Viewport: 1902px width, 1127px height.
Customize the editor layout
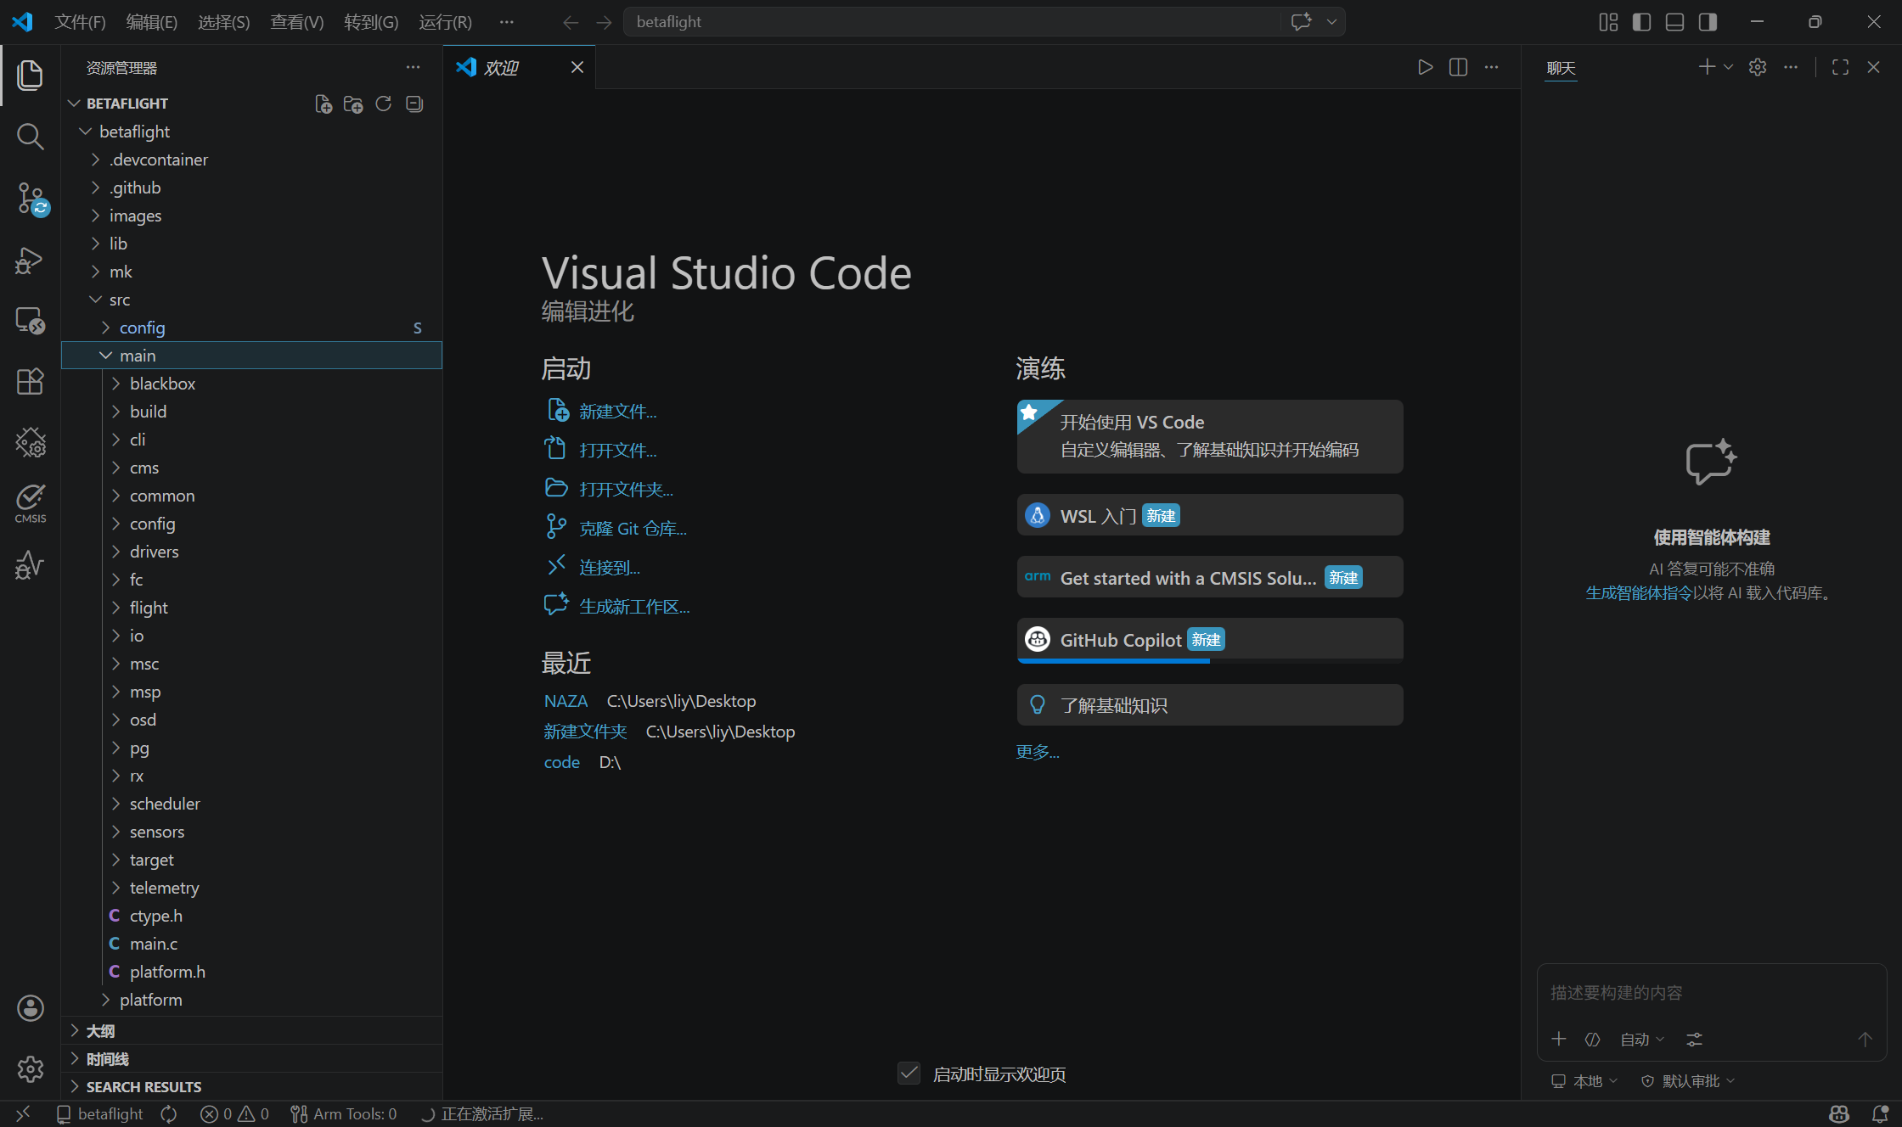pyautogui.click(x=1608, y=22)
